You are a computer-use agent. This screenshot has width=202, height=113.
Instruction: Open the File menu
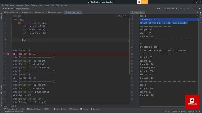coord(2,5)
